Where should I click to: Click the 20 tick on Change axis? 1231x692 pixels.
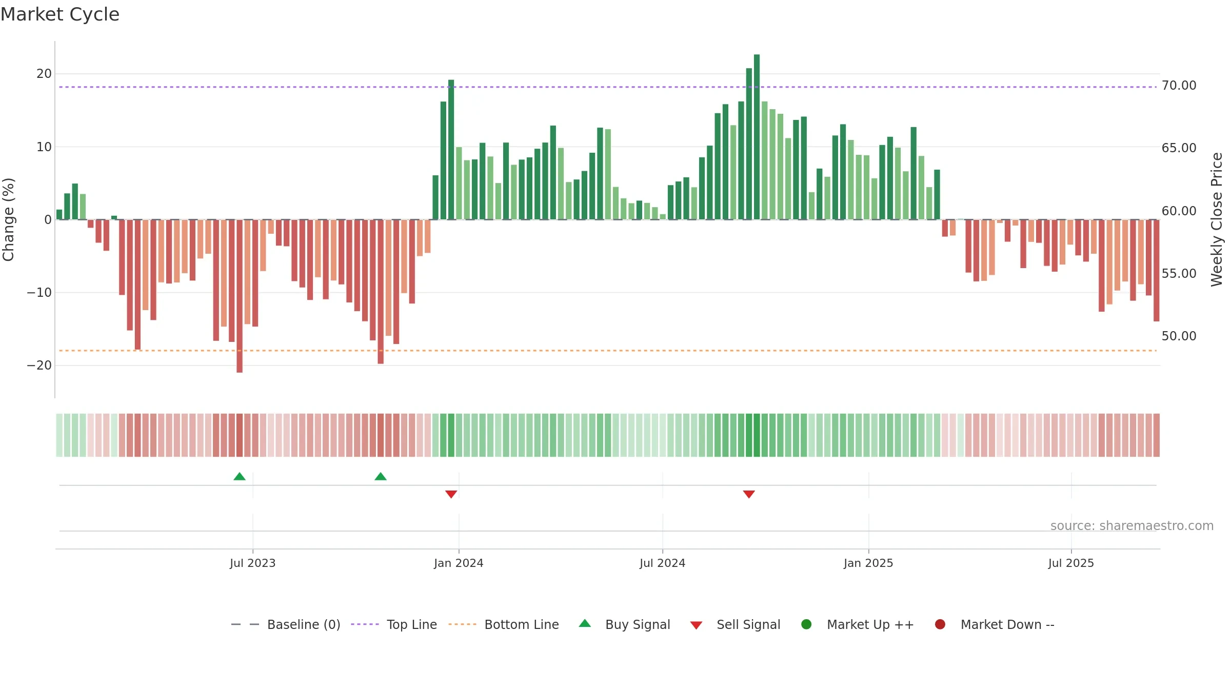click(44, 74)
